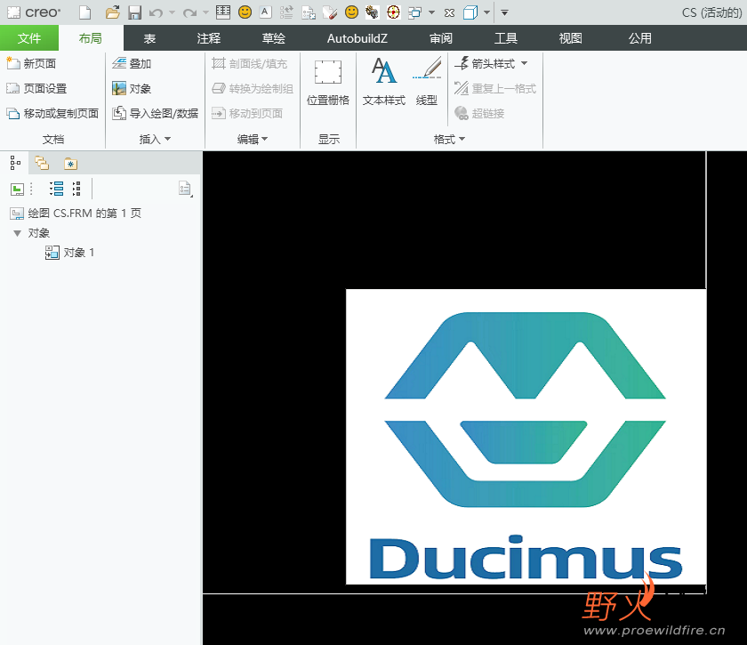747x645 pixels.
Task: Select 对象 1 in the tree
Action: [x=69, y=252]
